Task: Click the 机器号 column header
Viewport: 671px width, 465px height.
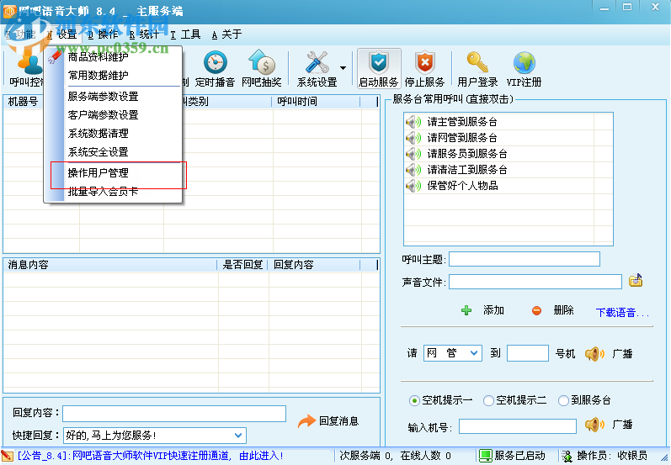Action: coord(24,102)
